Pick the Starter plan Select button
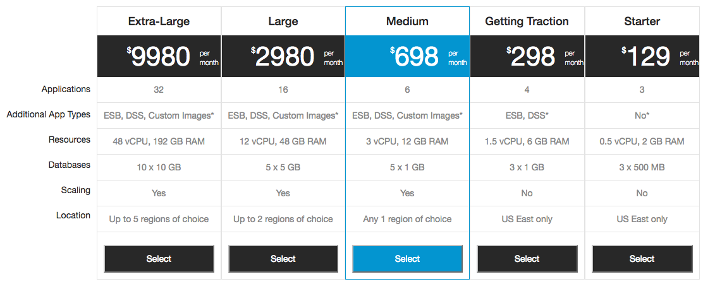Image resolution: width=703 pixels, height=284 pixels. pos(642,259)
